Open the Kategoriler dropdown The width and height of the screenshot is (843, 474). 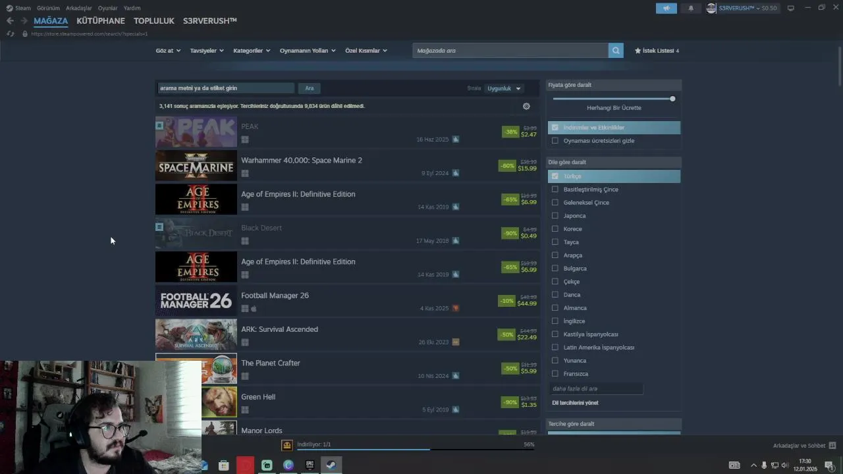click(252, 51)
